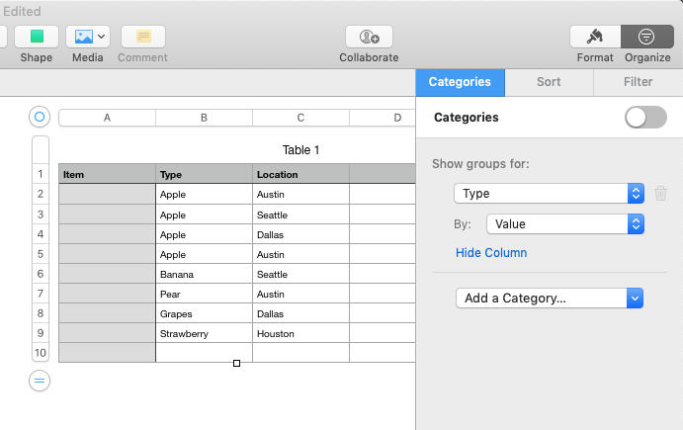
Task: Select the Banana cell
Action: coord(204,274)
